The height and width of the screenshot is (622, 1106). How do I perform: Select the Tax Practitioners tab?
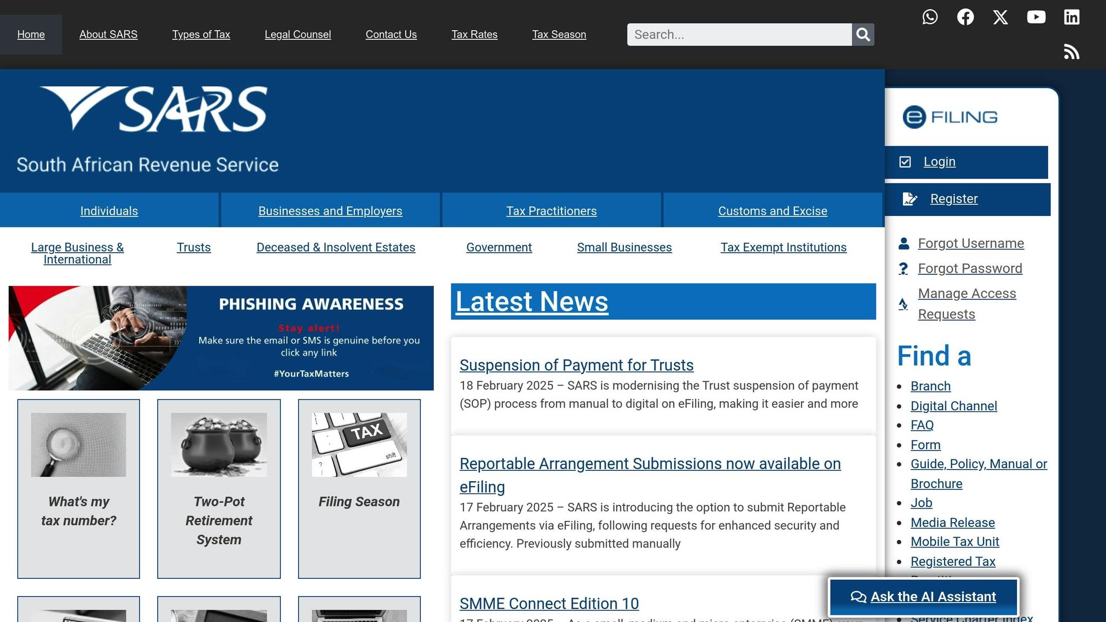coord(551,211)
